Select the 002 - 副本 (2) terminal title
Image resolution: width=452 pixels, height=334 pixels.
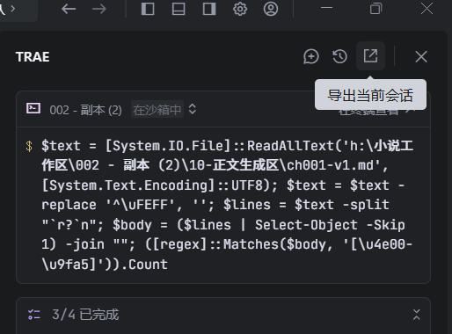(x=85, y=110)
